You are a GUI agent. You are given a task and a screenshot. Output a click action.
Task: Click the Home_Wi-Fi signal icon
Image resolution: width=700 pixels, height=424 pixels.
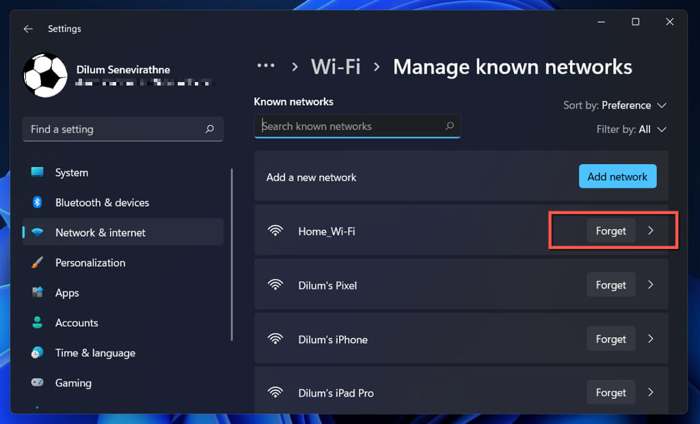click(x=275, y=231)
